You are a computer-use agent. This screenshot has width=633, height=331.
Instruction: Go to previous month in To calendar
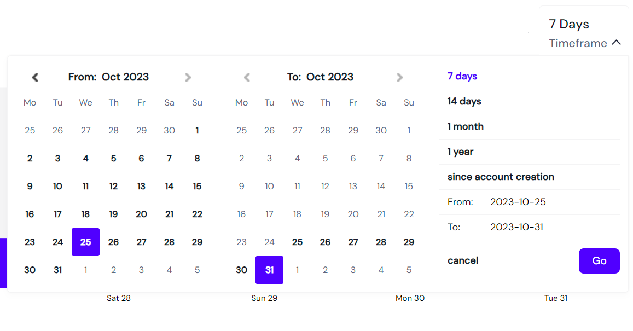[247, 77]
